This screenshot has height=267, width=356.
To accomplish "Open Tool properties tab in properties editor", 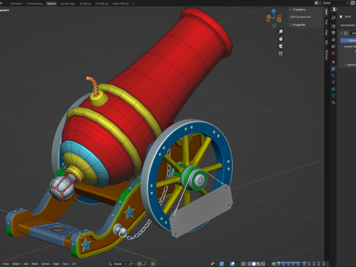I will [333, 17].
